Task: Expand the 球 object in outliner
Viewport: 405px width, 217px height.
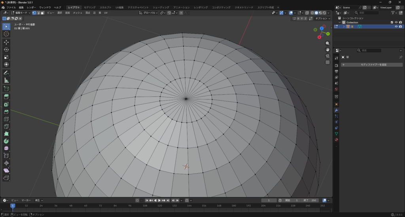Action: pos(344,27)
